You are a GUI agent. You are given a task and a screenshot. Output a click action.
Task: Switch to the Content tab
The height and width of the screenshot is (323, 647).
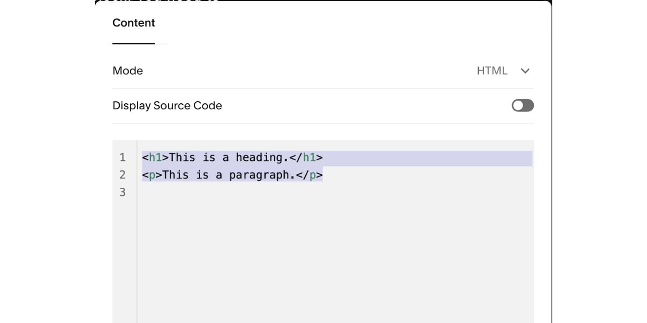(133, 23)
